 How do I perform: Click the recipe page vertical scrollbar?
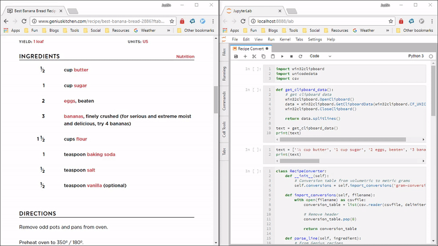pyautogui.click(x=216, y=98)
